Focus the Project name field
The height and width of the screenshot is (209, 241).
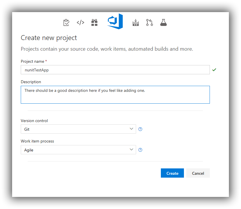click(115, 70)
